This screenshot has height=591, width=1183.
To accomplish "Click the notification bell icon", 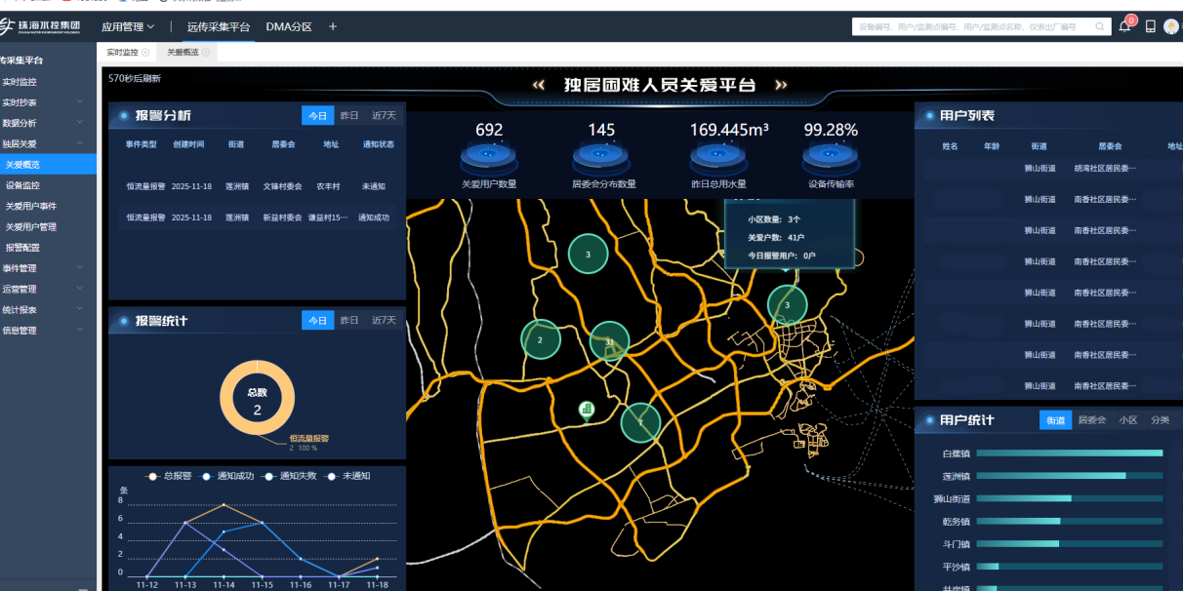I will coord(1124,27).
